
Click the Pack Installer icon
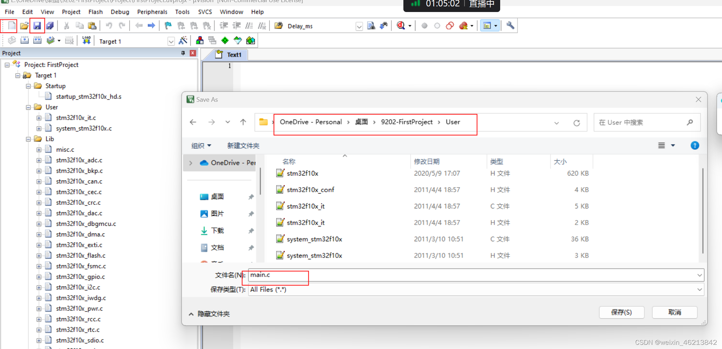(x=250, y=41)
